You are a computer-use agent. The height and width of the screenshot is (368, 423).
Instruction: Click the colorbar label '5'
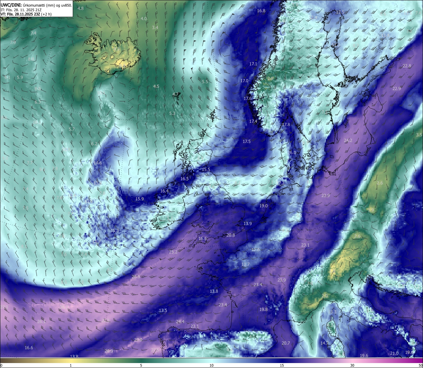click(141, 365)
